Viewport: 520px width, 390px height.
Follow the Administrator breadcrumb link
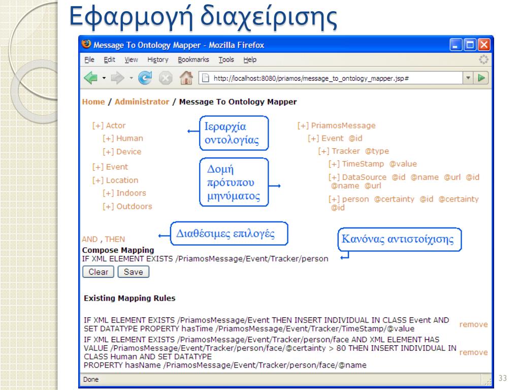[x=142, y=102]
